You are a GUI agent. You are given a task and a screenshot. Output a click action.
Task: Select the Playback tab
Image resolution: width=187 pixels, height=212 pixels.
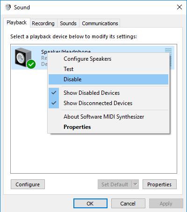[x=17, y=22]
